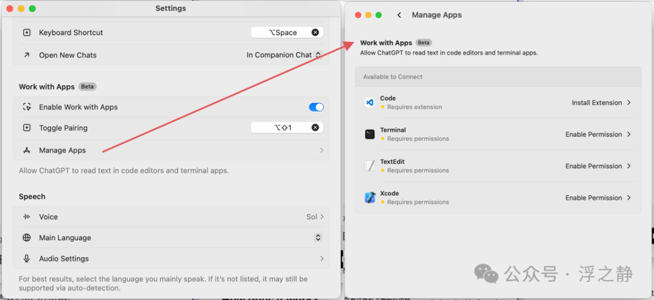Click the Requires extension status text
This screenshot has height=300, width=654.
click(415, 107)
